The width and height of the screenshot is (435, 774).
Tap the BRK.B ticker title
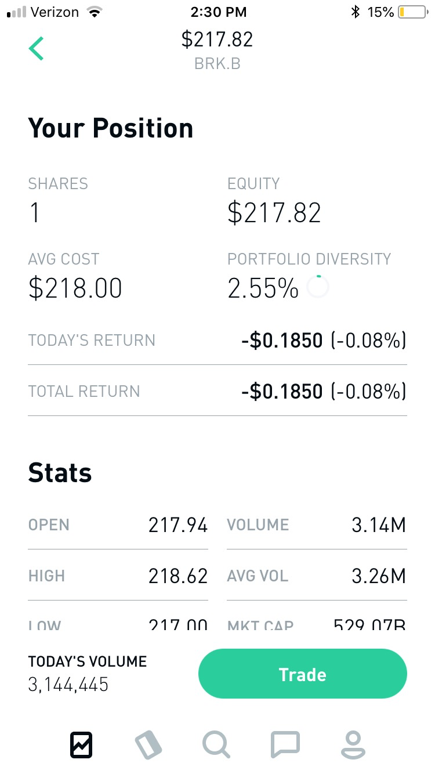click(x=217, y=63)
